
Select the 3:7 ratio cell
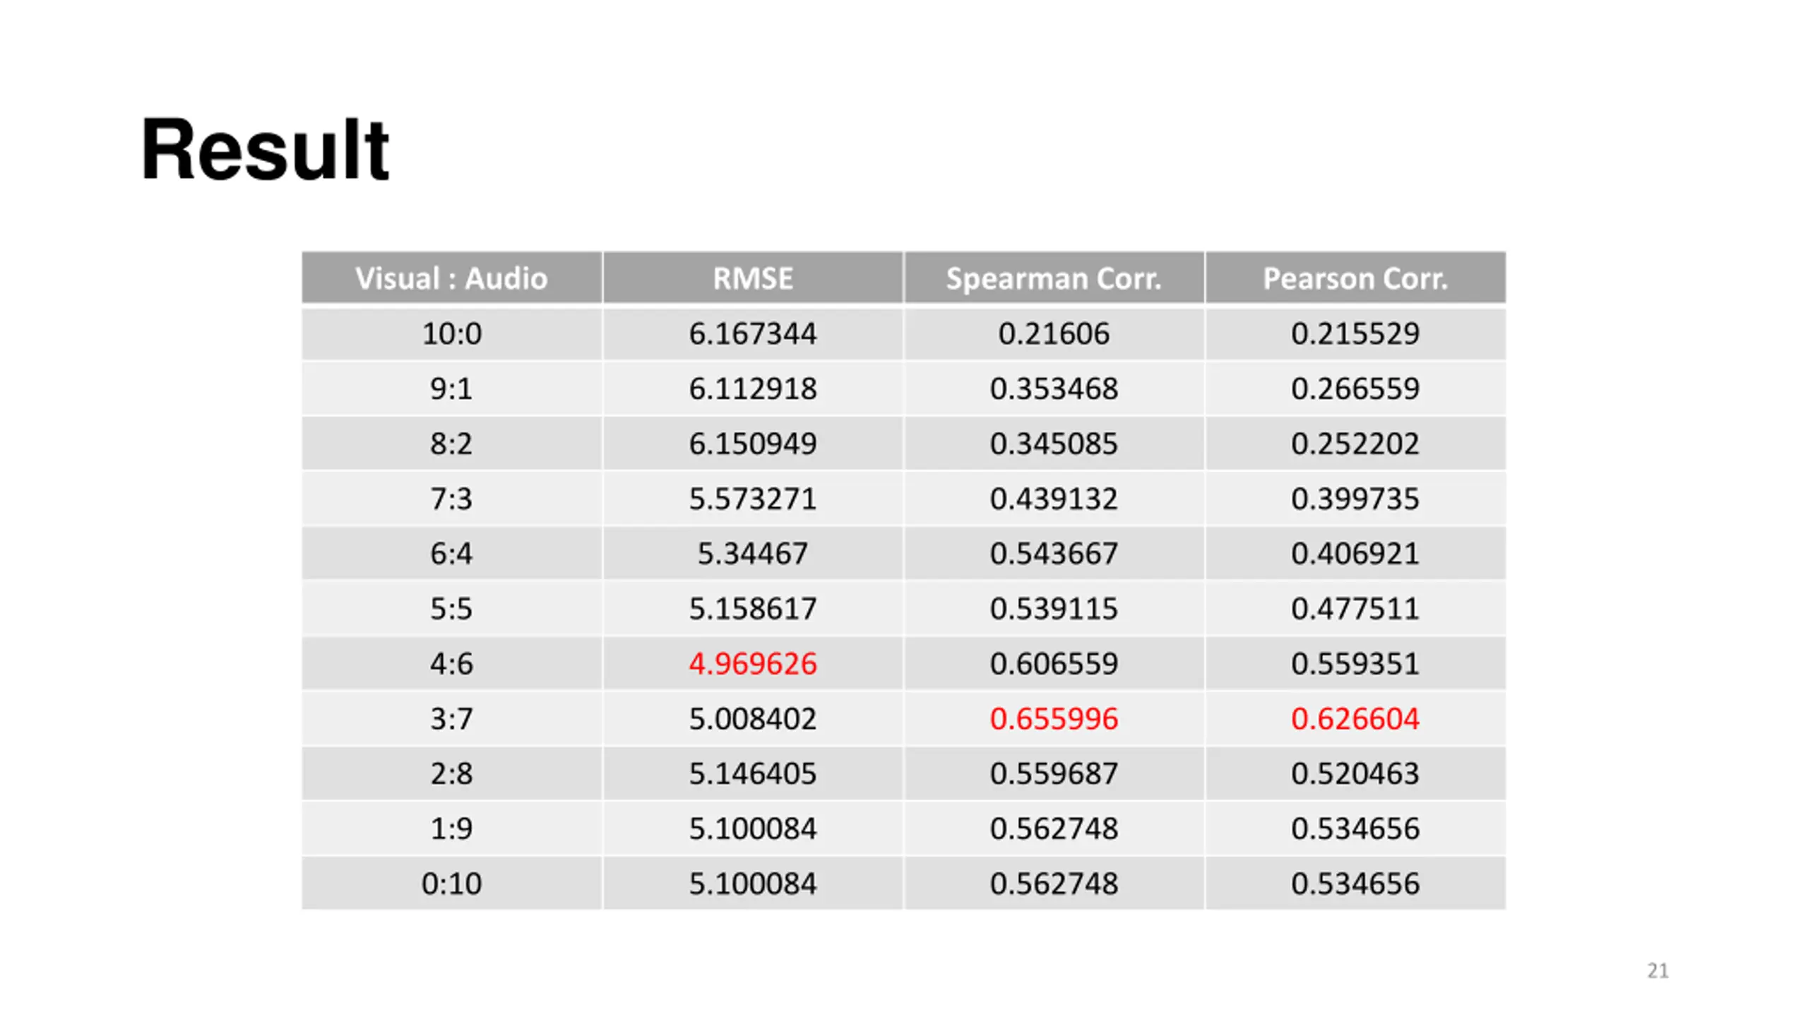451,718
